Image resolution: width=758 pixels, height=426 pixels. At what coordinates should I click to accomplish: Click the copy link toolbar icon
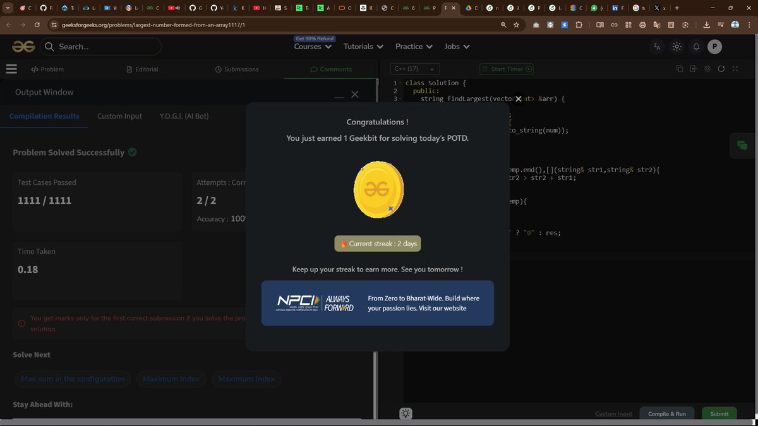(614, 25)
